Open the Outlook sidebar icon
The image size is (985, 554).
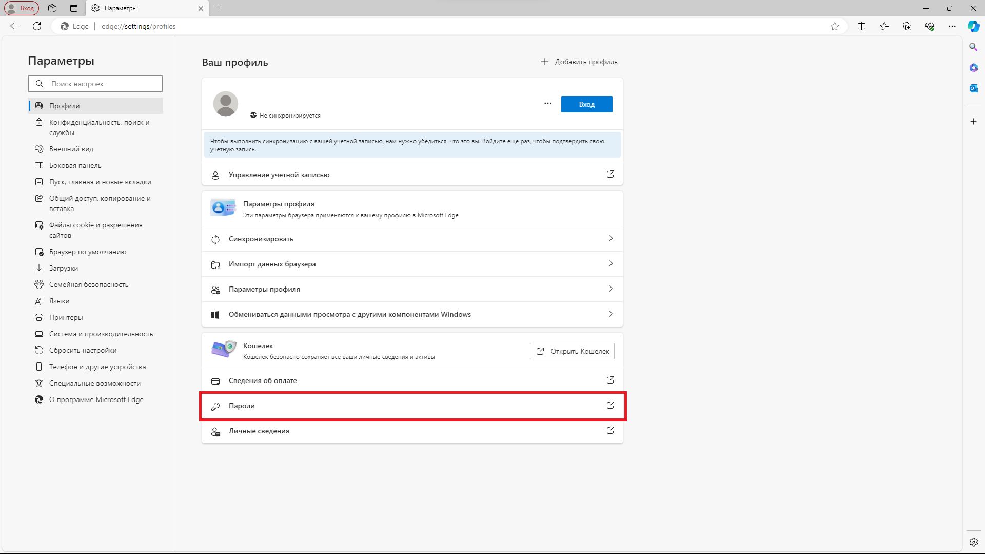pos(973,88)
